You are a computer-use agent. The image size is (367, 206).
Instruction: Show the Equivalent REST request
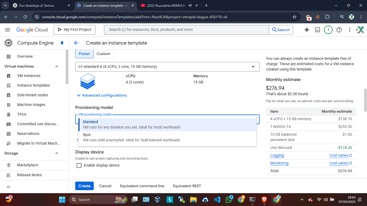[187, 186]
